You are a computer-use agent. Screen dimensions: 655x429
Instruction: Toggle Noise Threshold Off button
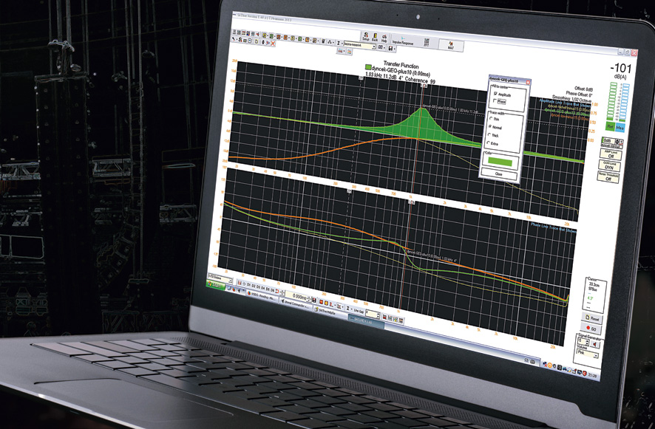(x=608, y=176)
